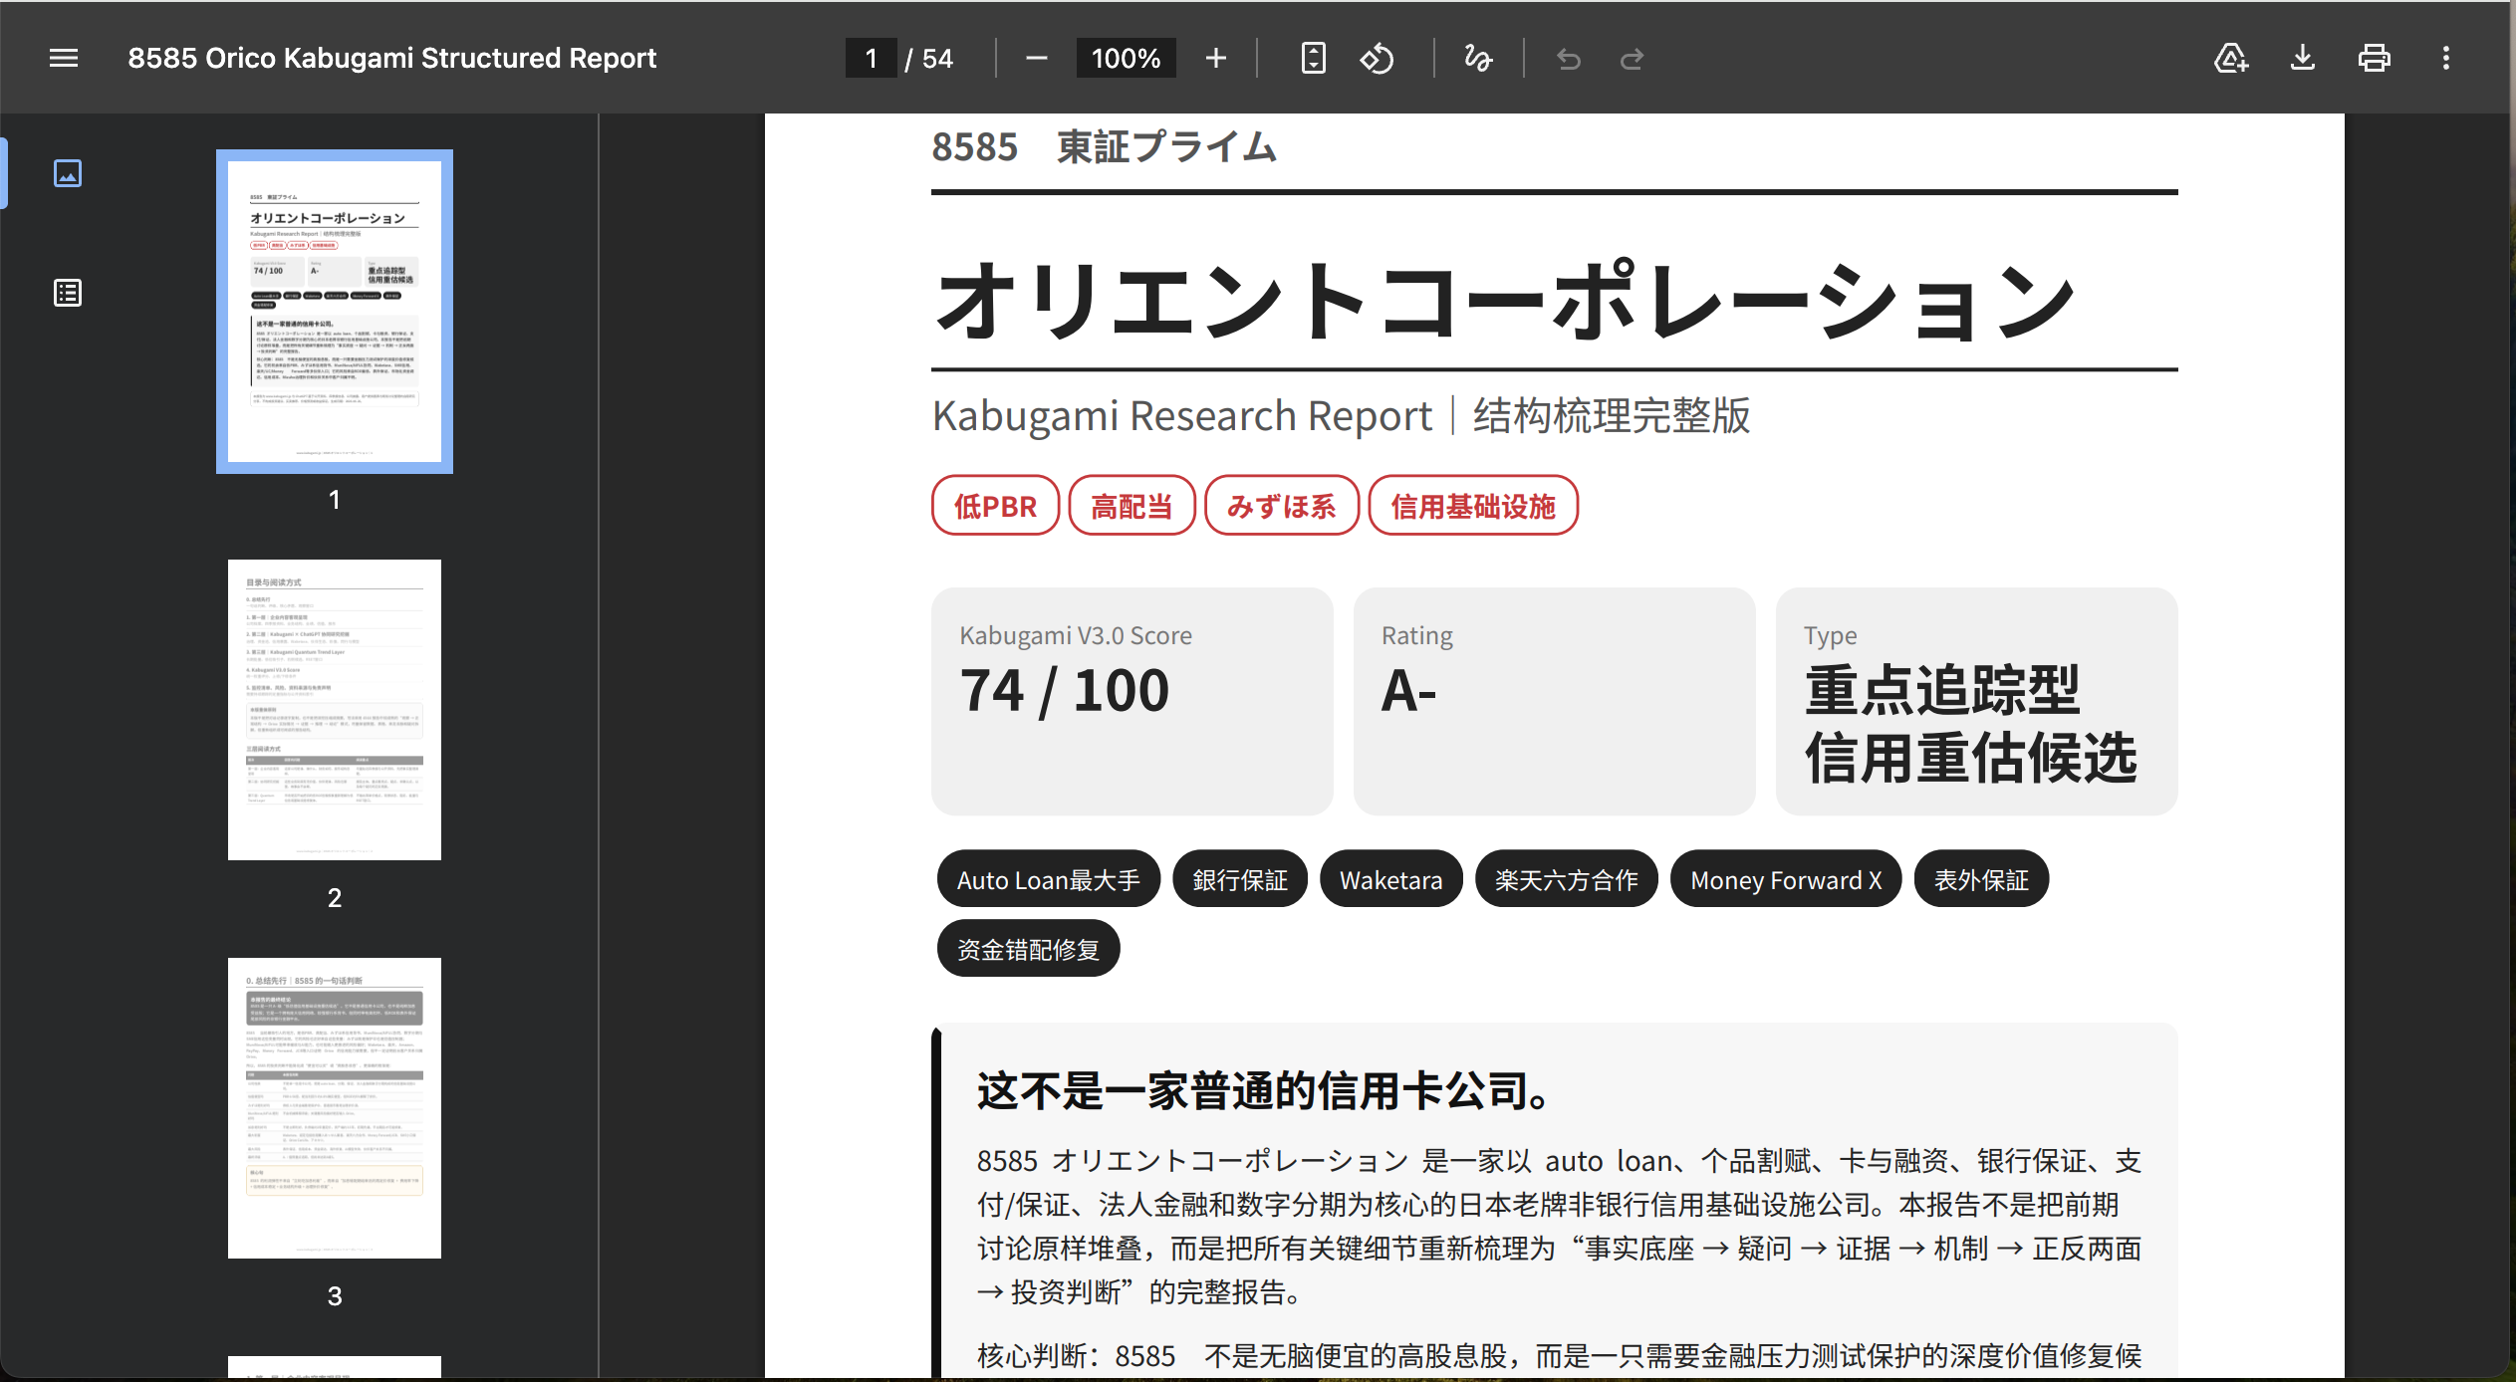The image size is (2516, 1382).
Task: Click the Auto Loan最大手 chip
Action: click(1048, 879)
